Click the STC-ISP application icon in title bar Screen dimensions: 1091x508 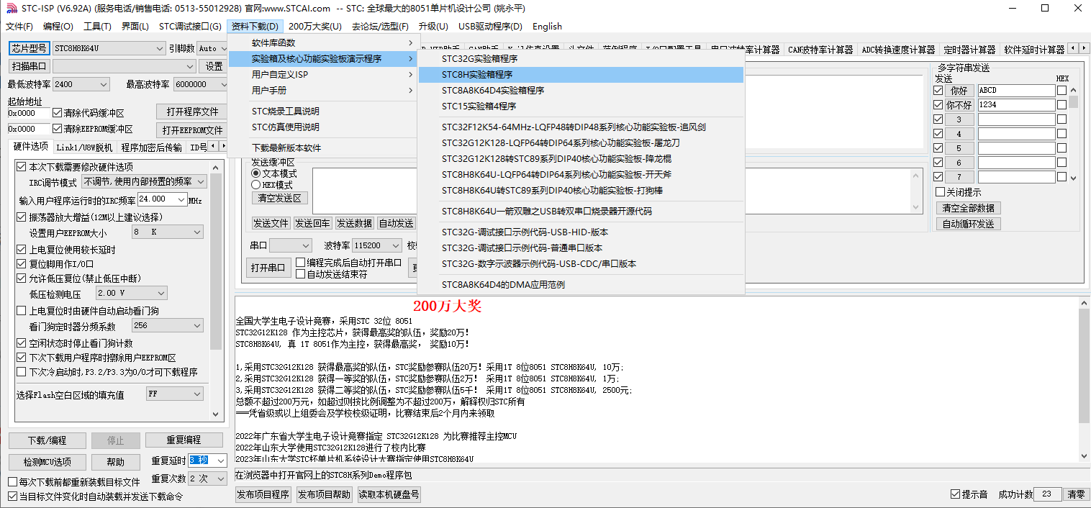coord(10,9)
